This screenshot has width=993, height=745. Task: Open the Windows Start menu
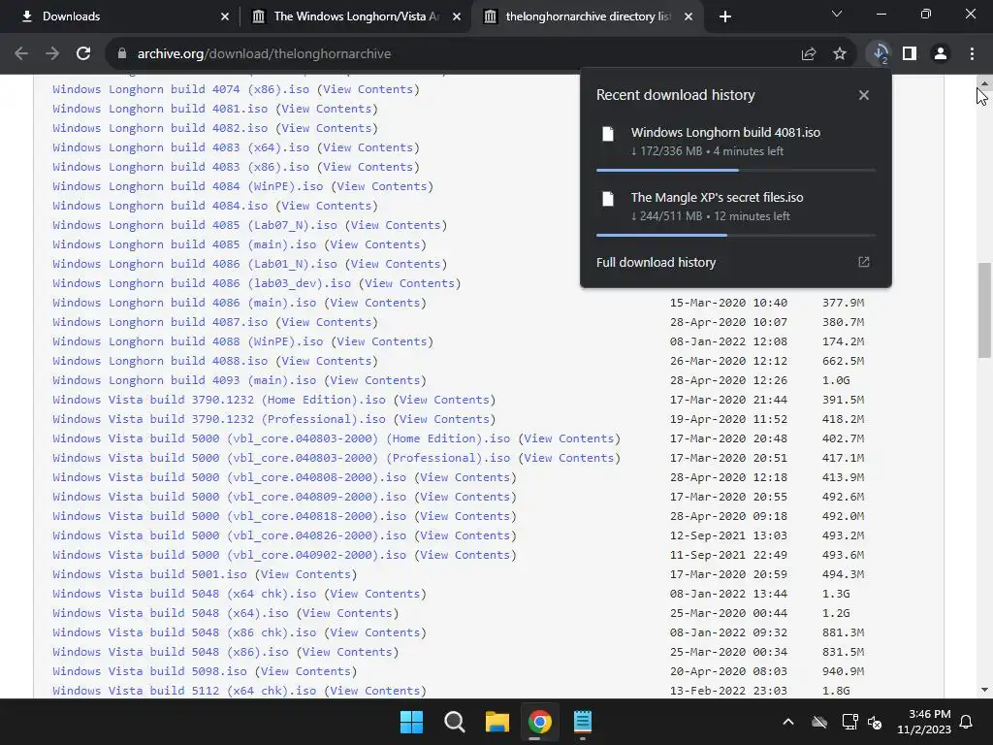(411, 722)
